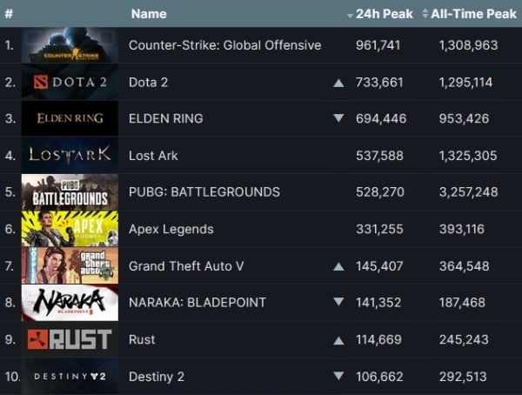This screenshot has width=522, height=395.
Task: Sort table by 24h Peak column
Action: click(x=378, y=14)
